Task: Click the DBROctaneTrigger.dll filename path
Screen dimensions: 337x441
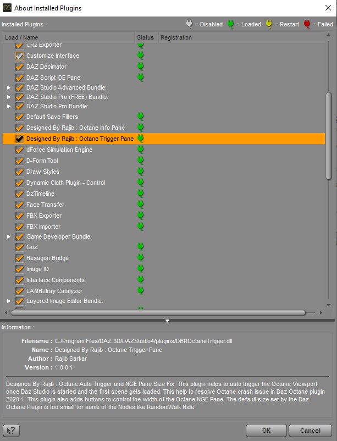Action: click(x=143, y=341)
